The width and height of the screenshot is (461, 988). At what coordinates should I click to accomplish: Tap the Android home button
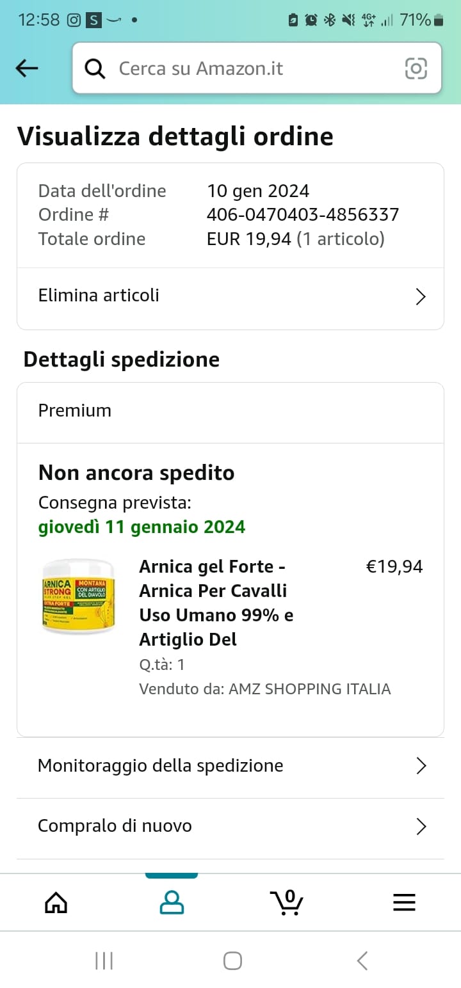click(x=232, y=960)
